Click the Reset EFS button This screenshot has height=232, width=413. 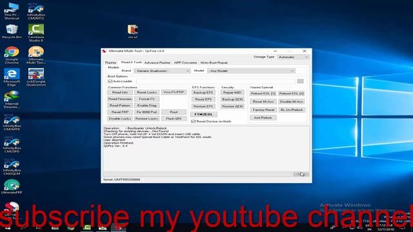click(203, 99)
